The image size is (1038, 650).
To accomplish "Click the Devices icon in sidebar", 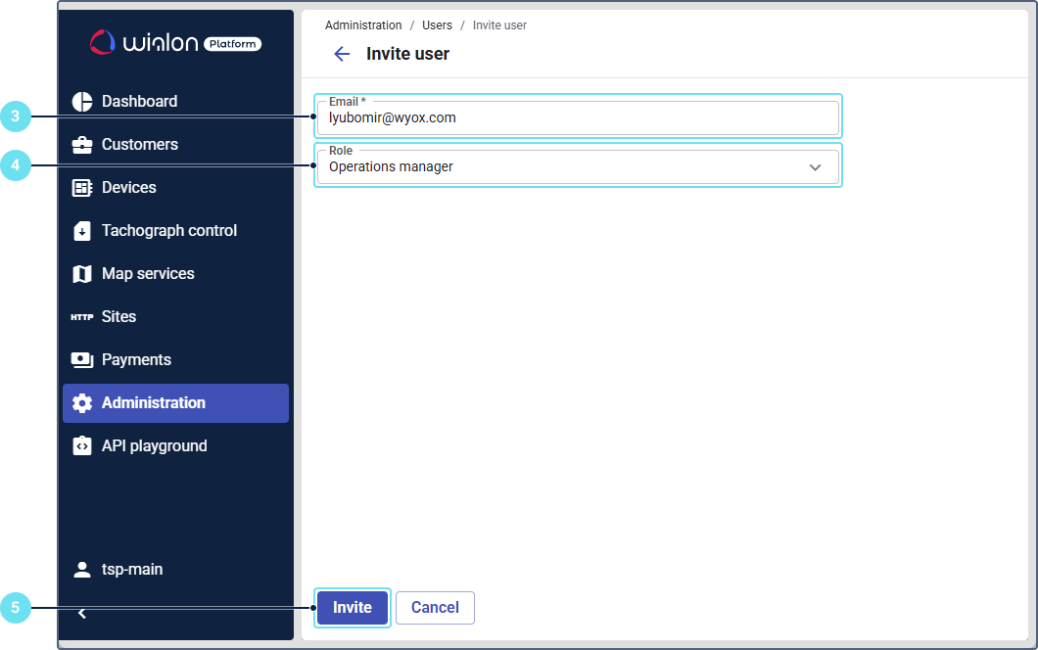I will pos(82,188).
